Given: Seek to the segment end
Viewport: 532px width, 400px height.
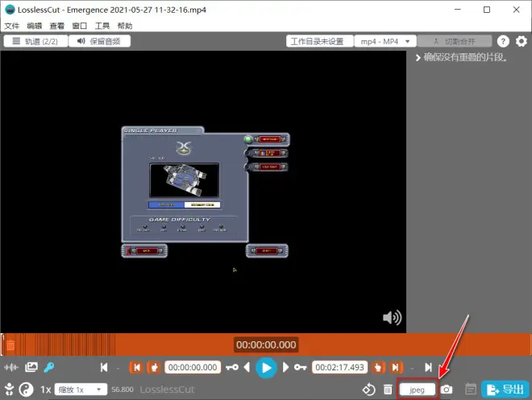Looking at the screenshot, I should pos(396,368).
